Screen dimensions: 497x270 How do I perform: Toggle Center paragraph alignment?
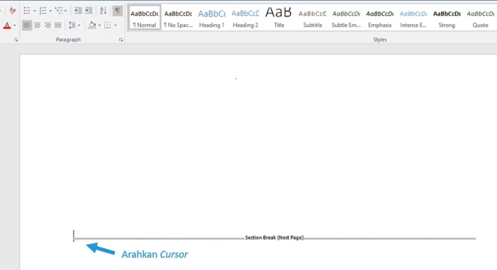pyautogui.click(x=37, y=25)
